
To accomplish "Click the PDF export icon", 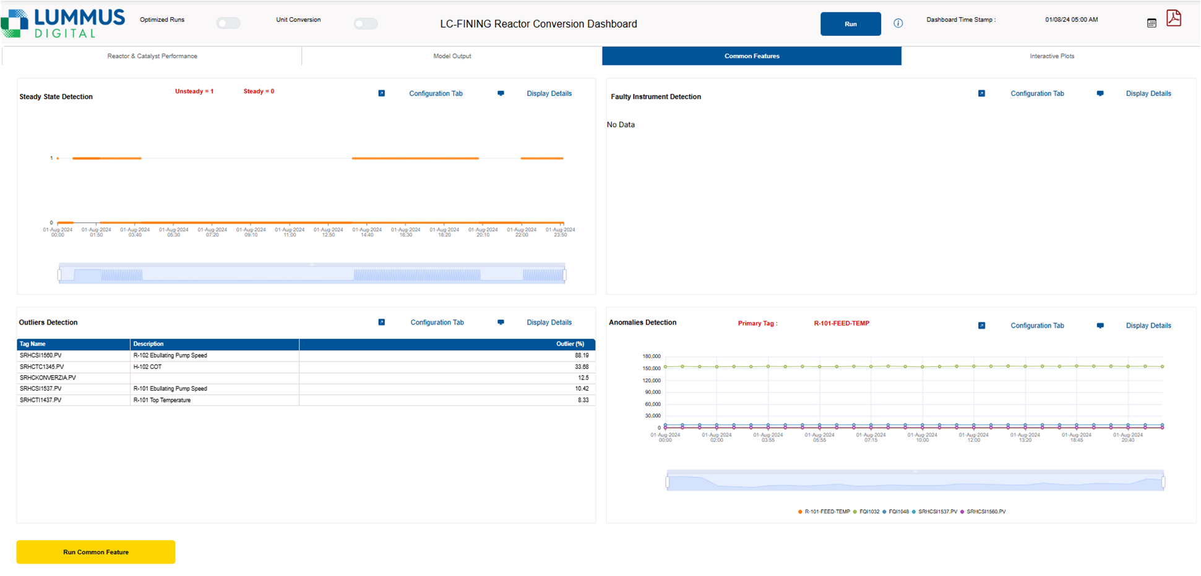I will [1173, 19].
